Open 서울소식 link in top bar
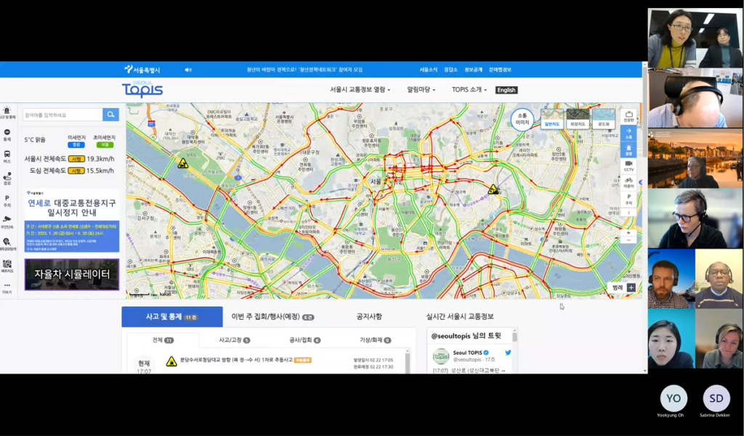The image size is (744, 436). (x=429, y=70)
